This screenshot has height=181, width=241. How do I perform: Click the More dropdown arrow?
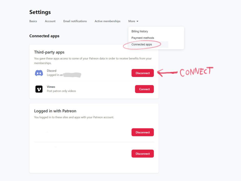[138, 21]
